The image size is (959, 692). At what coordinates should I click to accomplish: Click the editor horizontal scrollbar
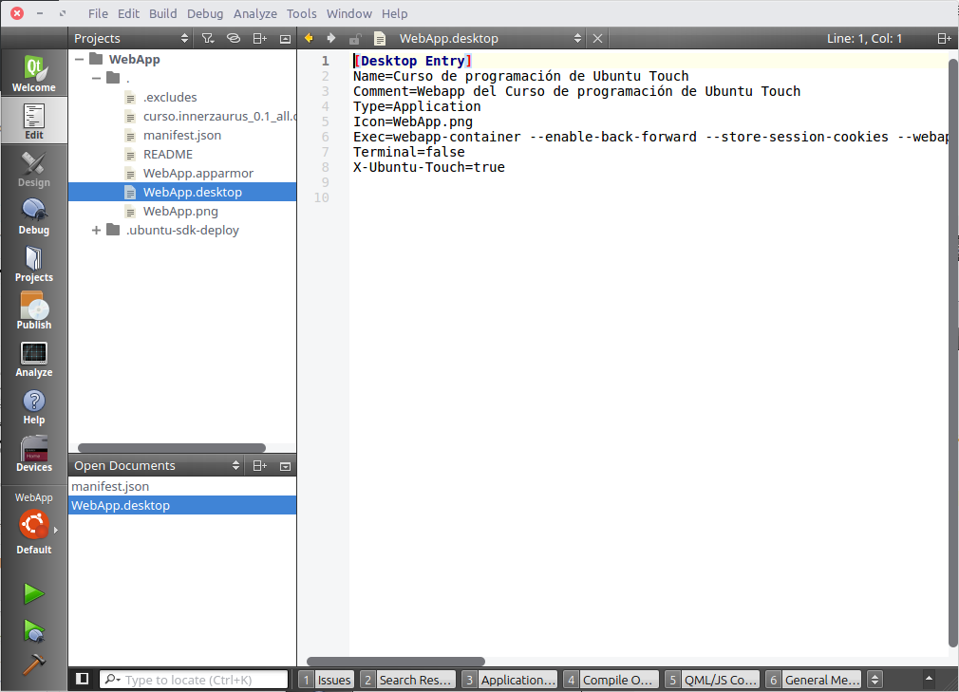click(396, 661)
